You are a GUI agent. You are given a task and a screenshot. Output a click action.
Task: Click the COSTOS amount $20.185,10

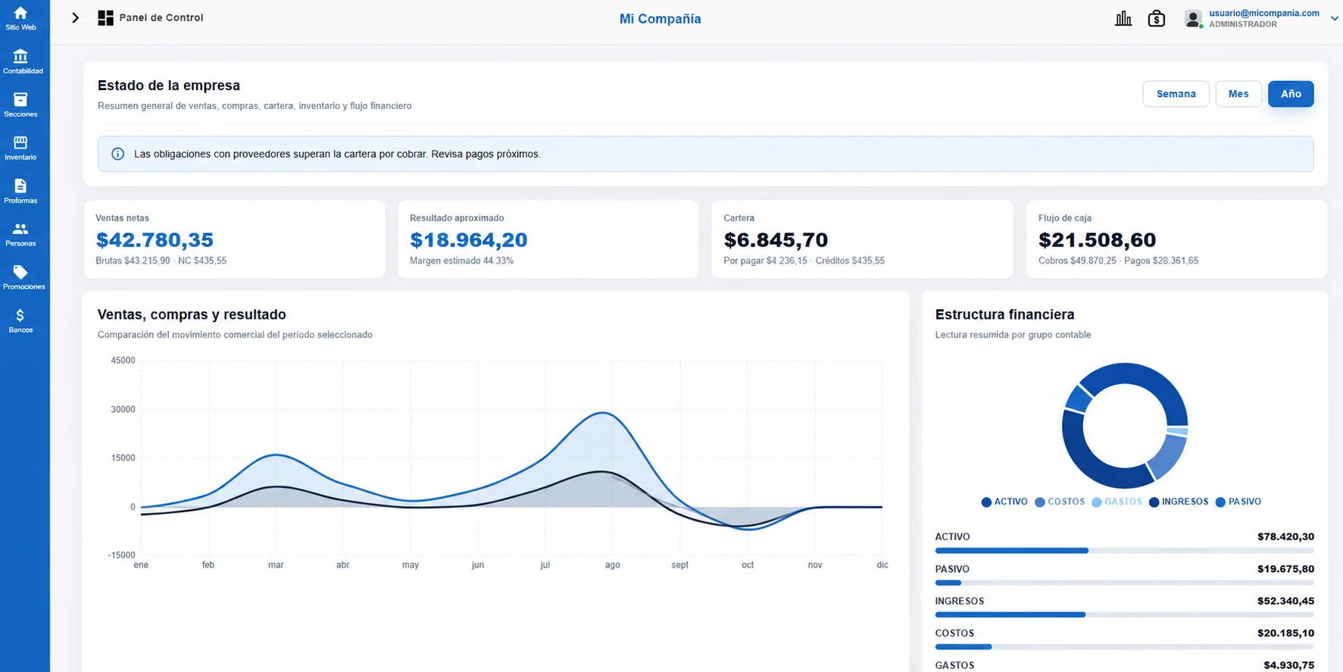tap(1285, 633)
